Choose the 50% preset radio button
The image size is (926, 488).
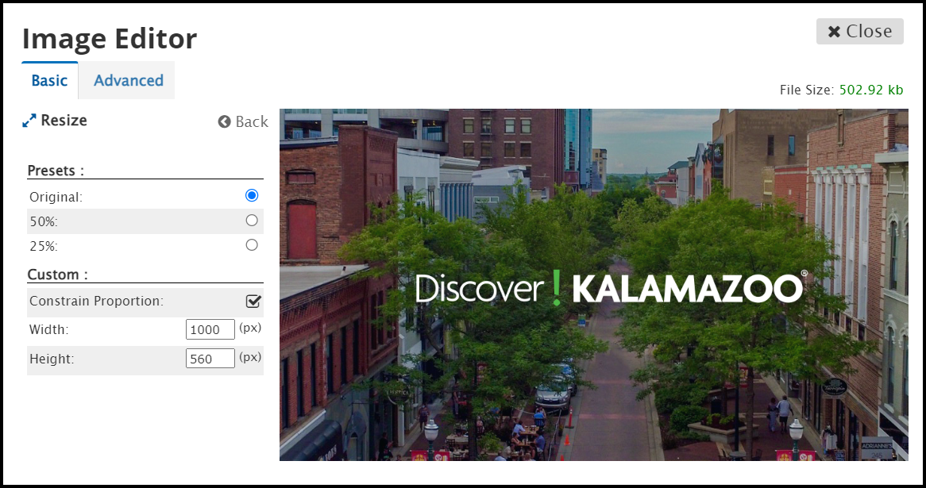point(252,220)
